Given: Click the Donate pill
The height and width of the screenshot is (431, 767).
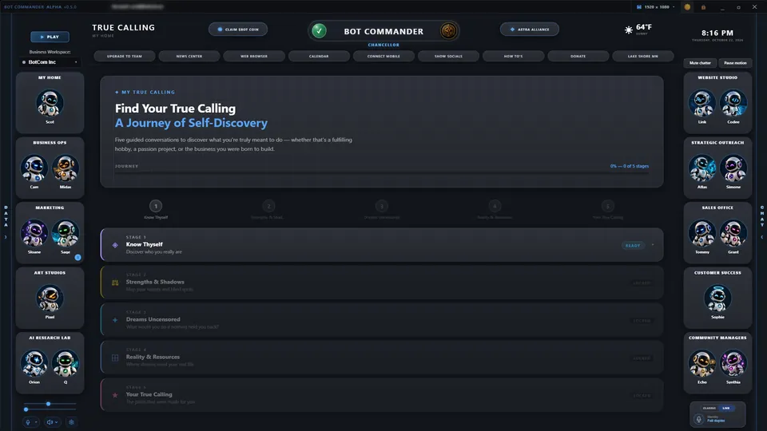Looking at the screenshot, I should coord(578,56).
